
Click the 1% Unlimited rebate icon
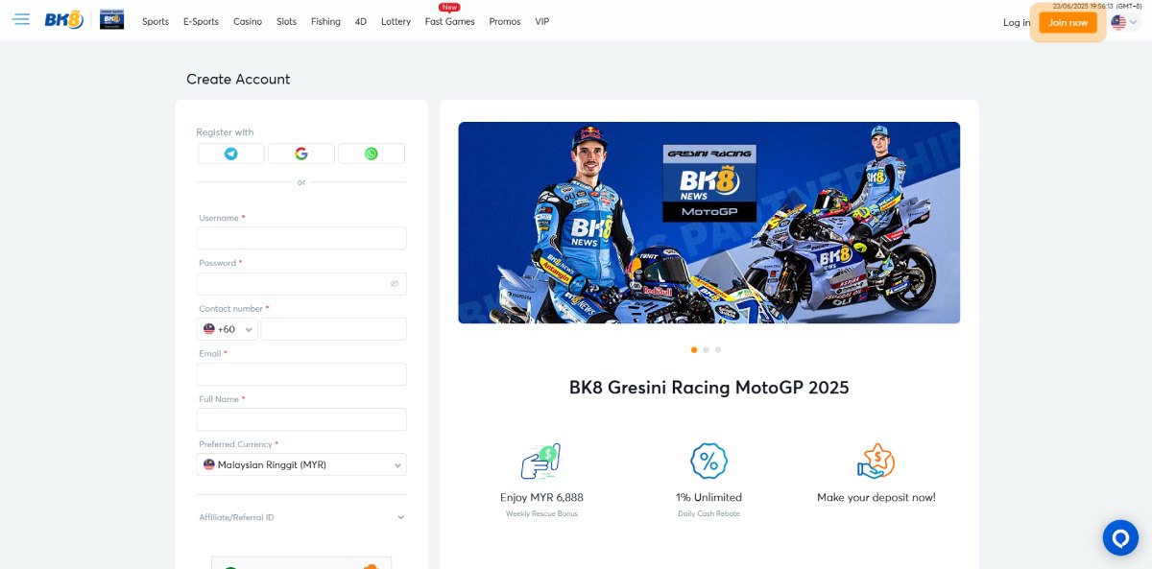pos(708,462)
